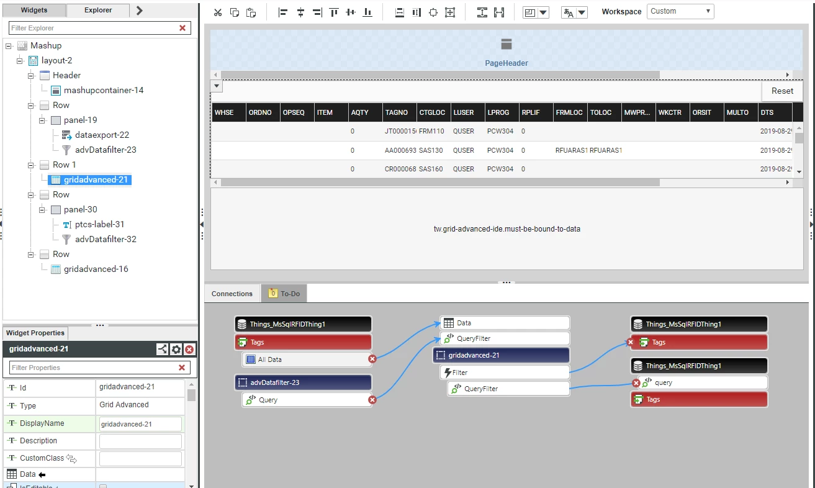
Task: Align selected widgets to bottom edge
Action: click(x=367, y=12)
